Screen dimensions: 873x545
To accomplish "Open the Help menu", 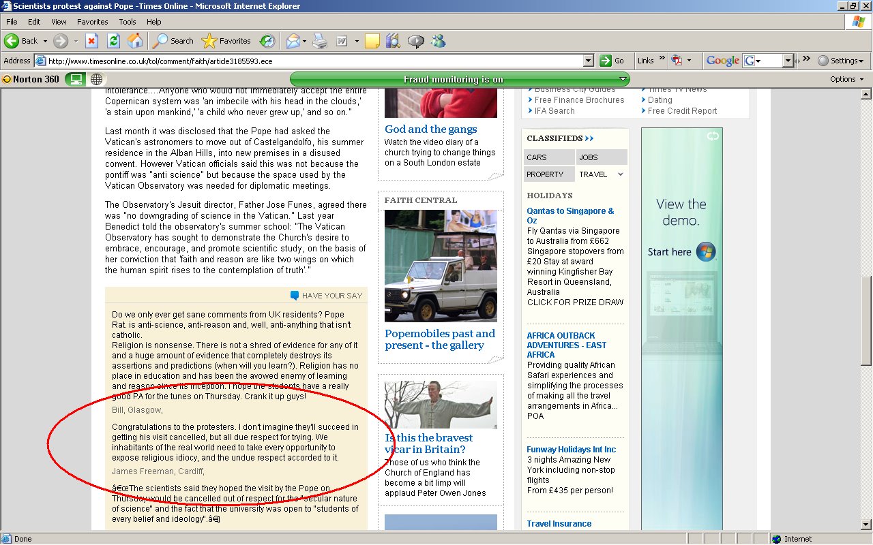I will (x=154, y=22).
